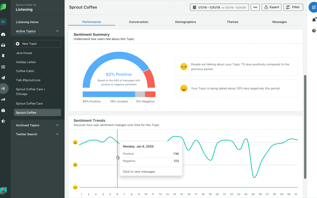This screenshot has height=198, width=317.
Task: Expand the Archived Topics chevron
Action: (x=57, y=125)
